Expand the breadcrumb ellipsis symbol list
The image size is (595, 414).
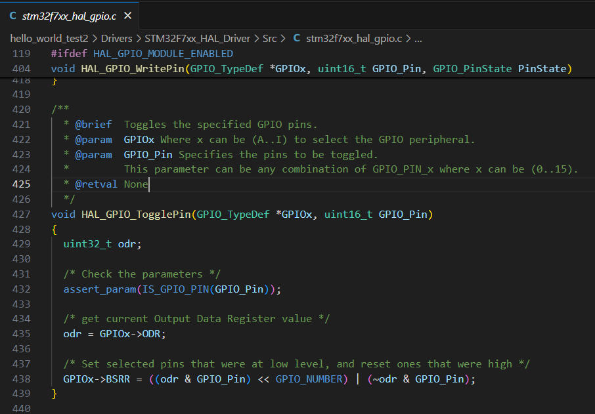418,39
